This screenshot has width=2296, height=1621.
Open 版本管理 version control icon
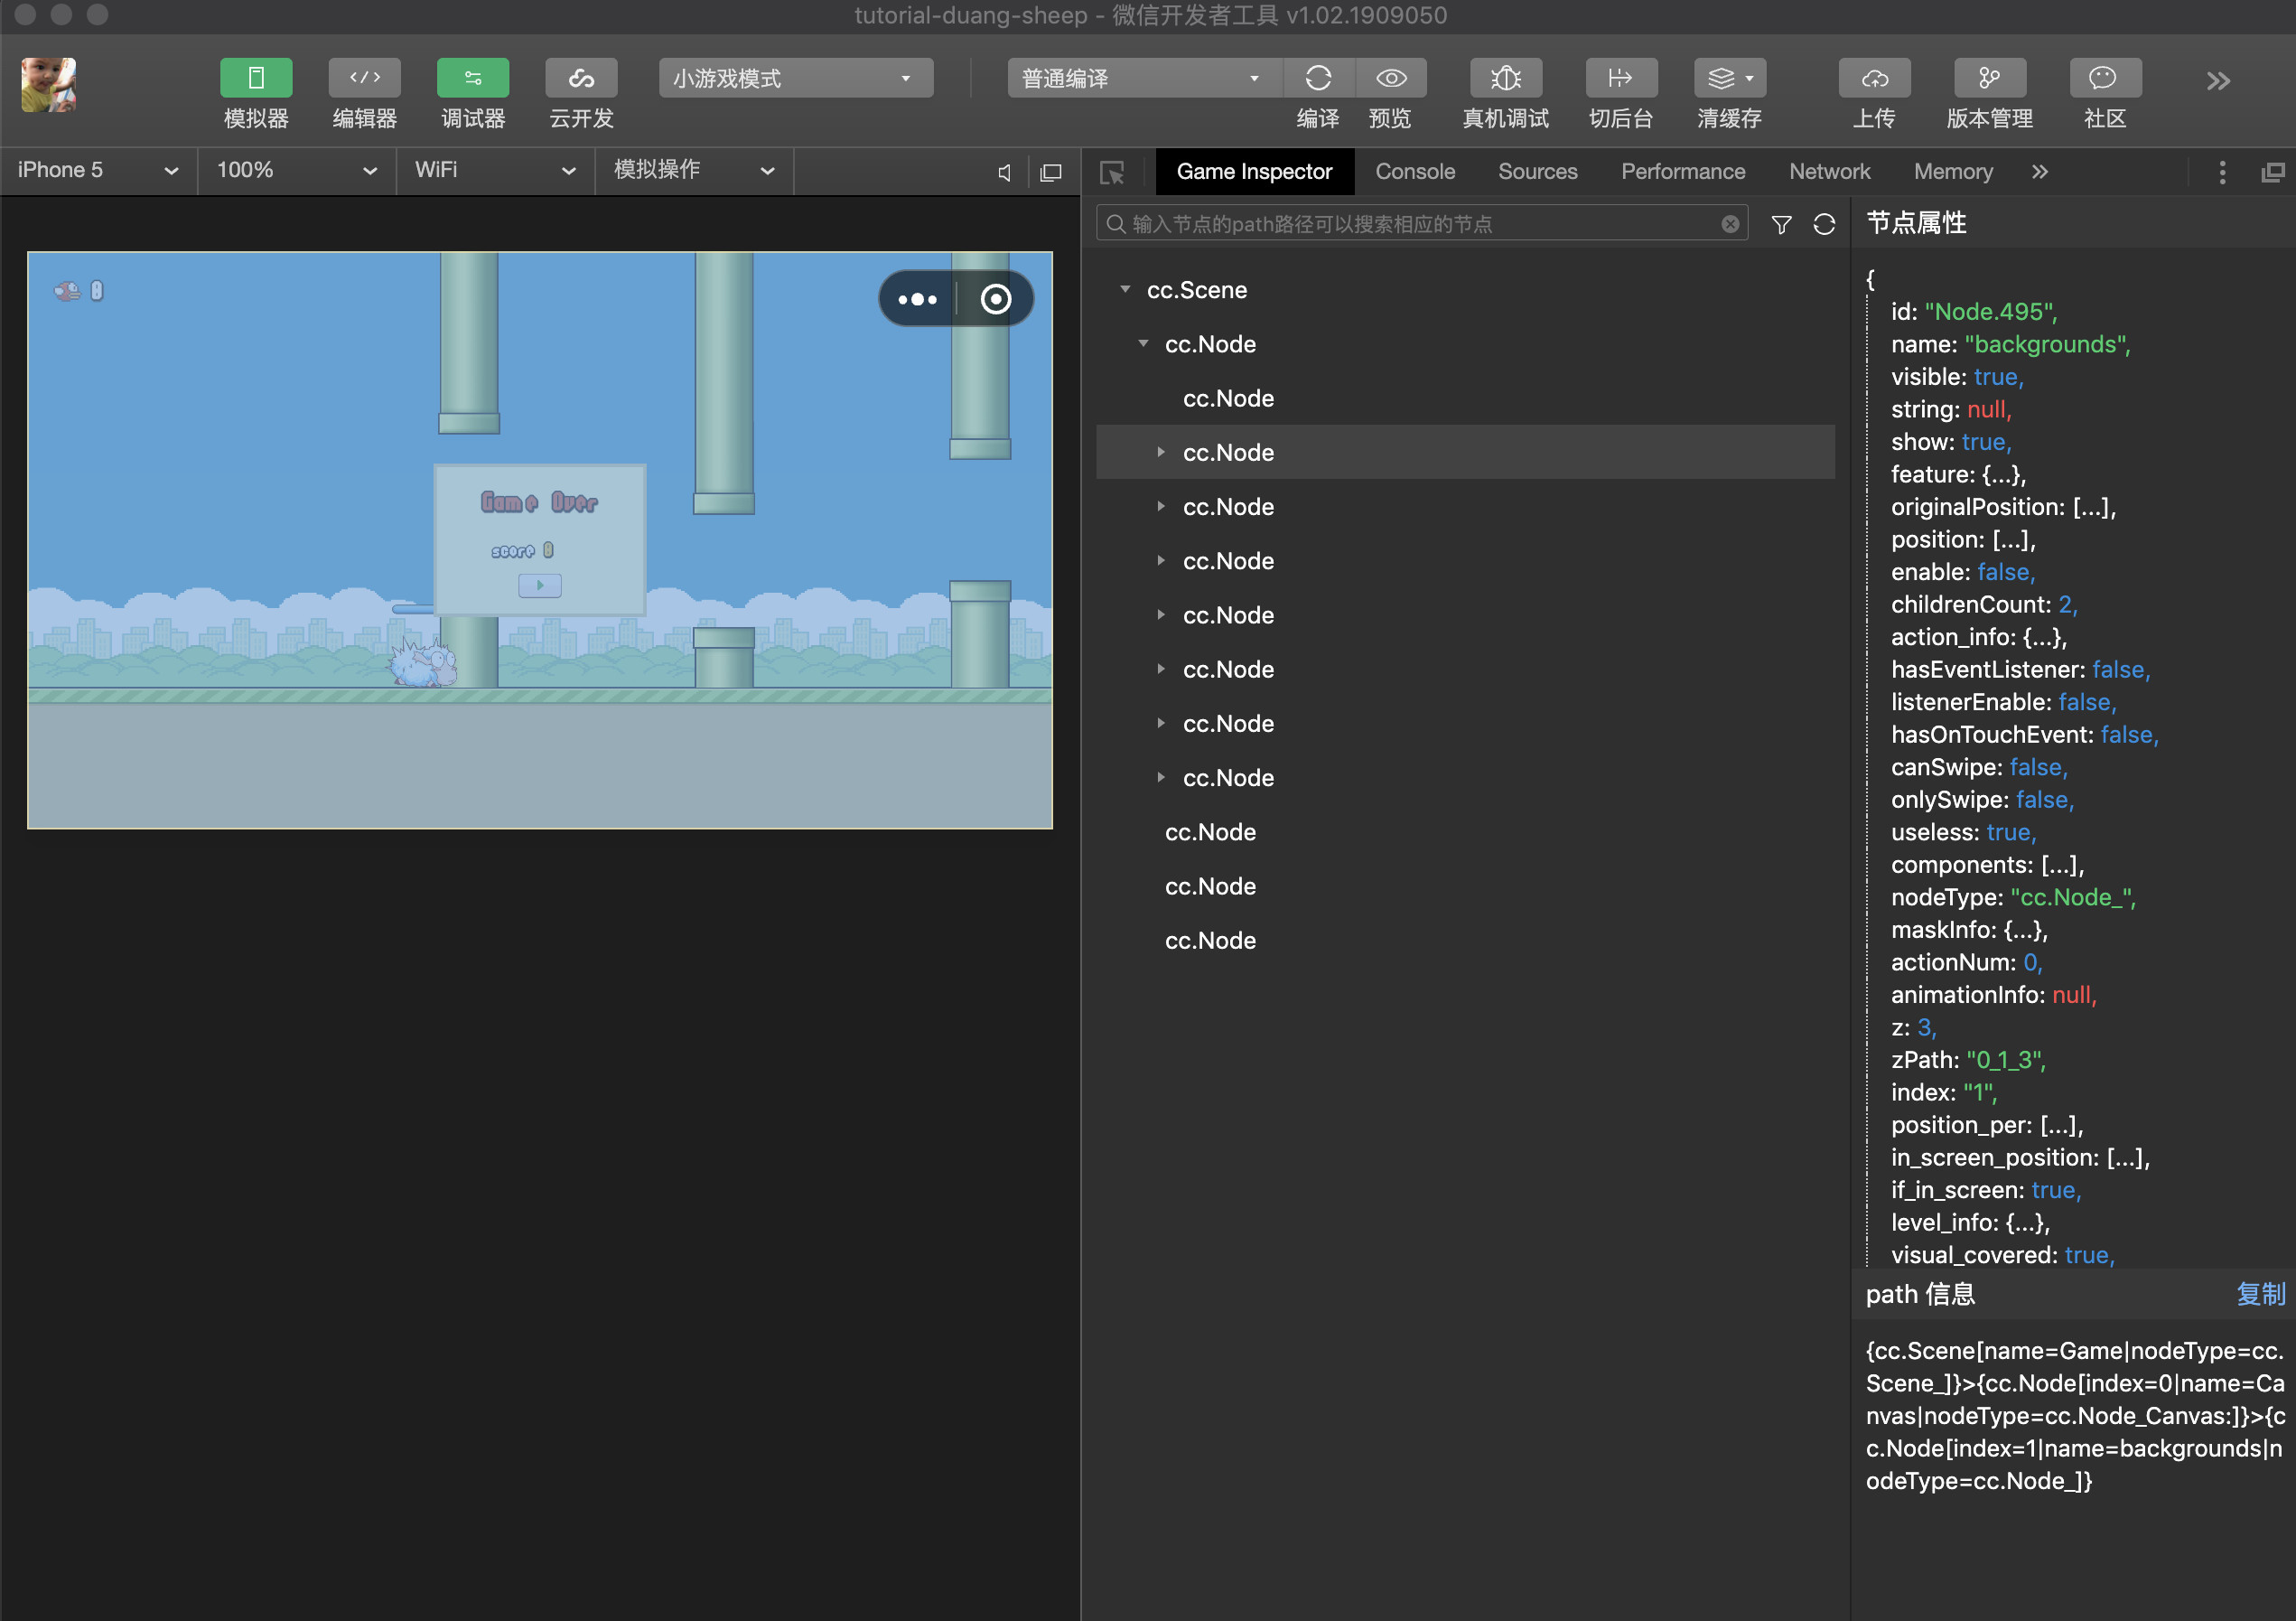pyautogui.click(x=1990, y=78)
